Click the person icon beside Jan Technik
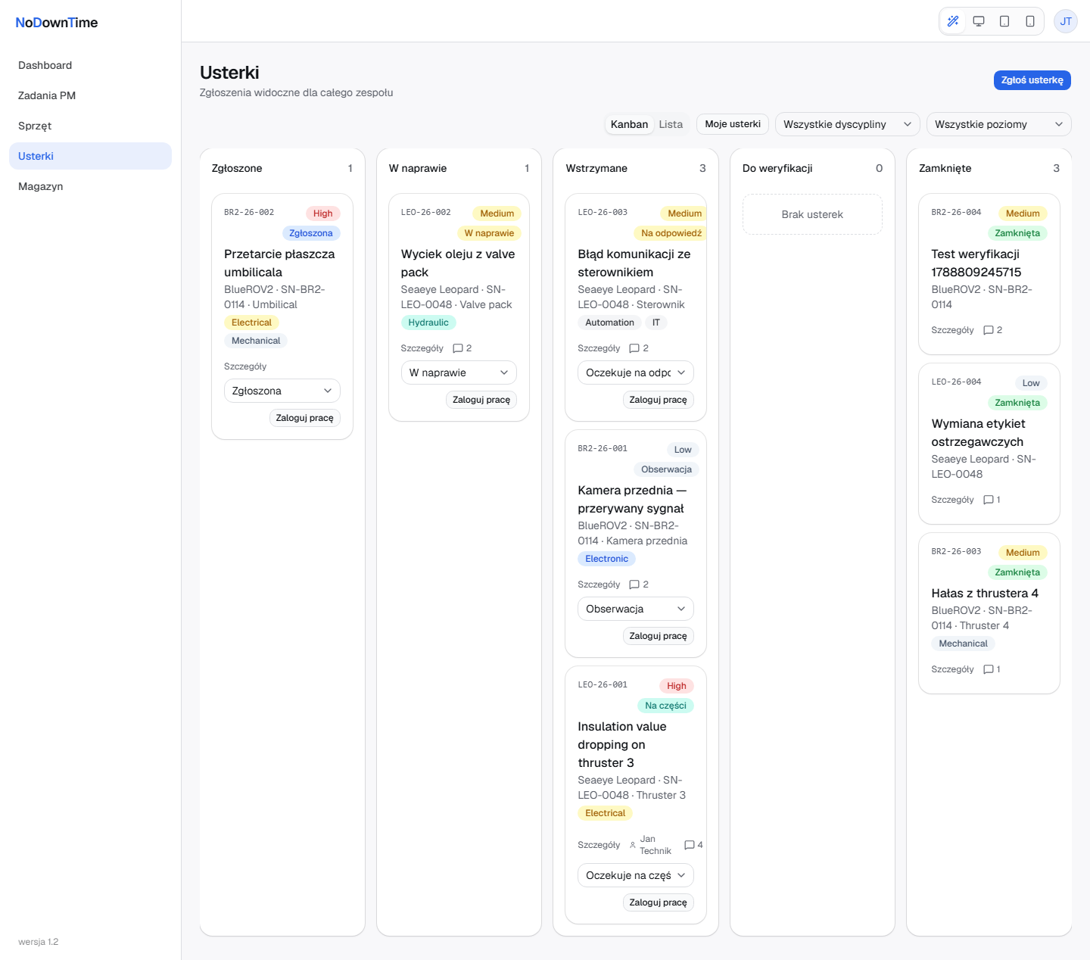The height and width of the screenshot is (960, 1090). coord(633,845)
